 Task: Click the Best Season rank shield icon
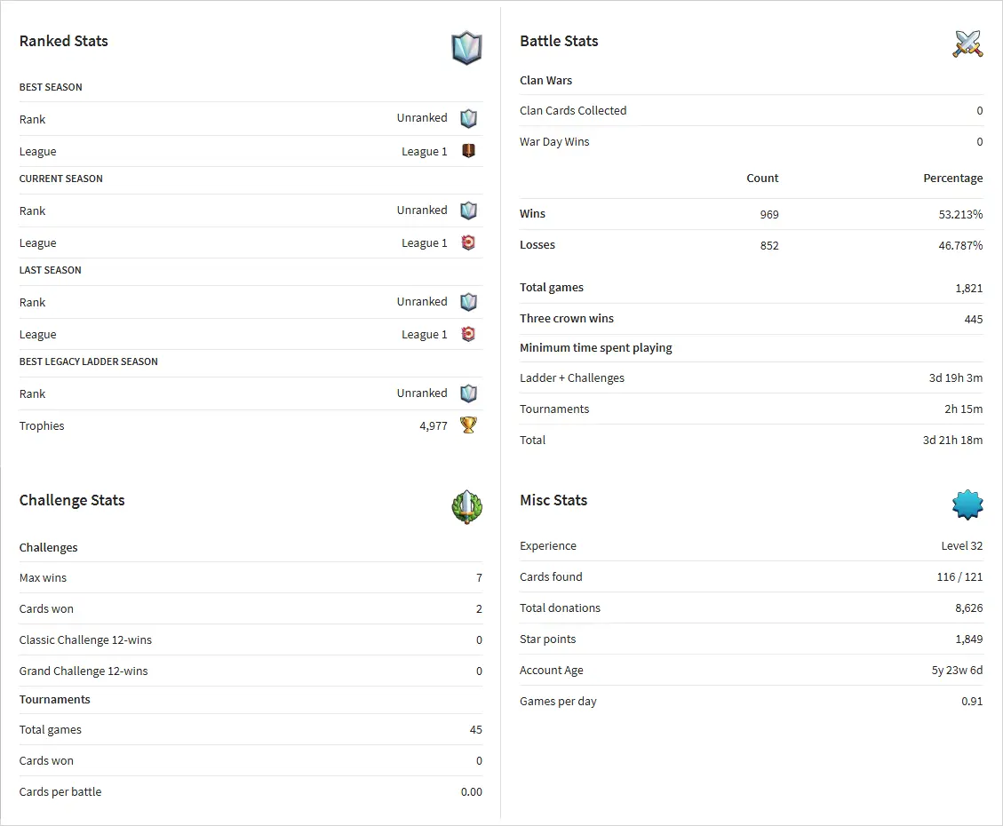[x=468, y=118]
